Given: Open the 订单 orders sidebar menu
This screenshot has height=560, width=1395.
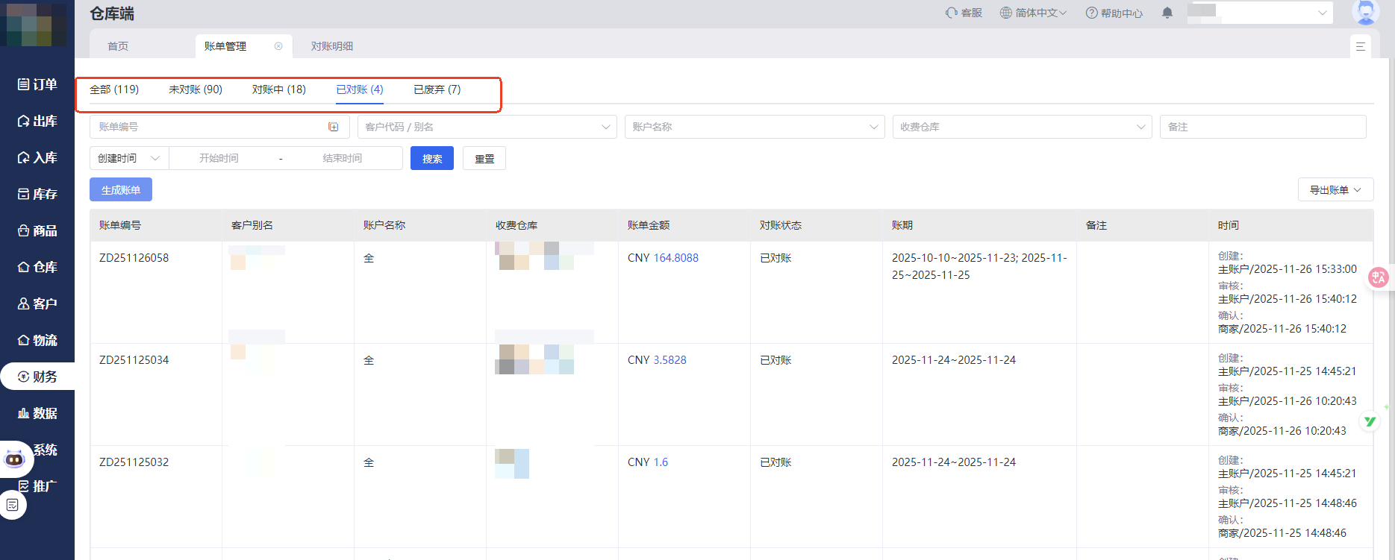Looking at the screenshot, I should [x=37, y=84].
